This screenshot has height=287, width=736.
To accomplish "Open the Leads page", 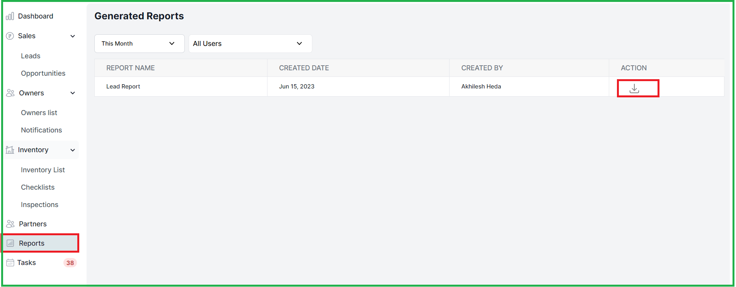I will pyautogui.click(x=31, y=56).
